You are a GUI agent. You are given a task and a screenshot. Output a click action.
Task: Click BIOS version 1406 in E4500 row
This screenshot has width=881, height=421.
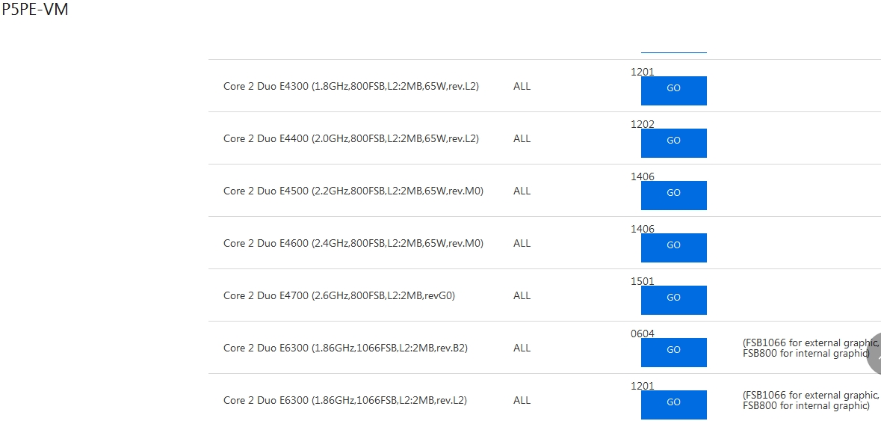tap(643, 176)
